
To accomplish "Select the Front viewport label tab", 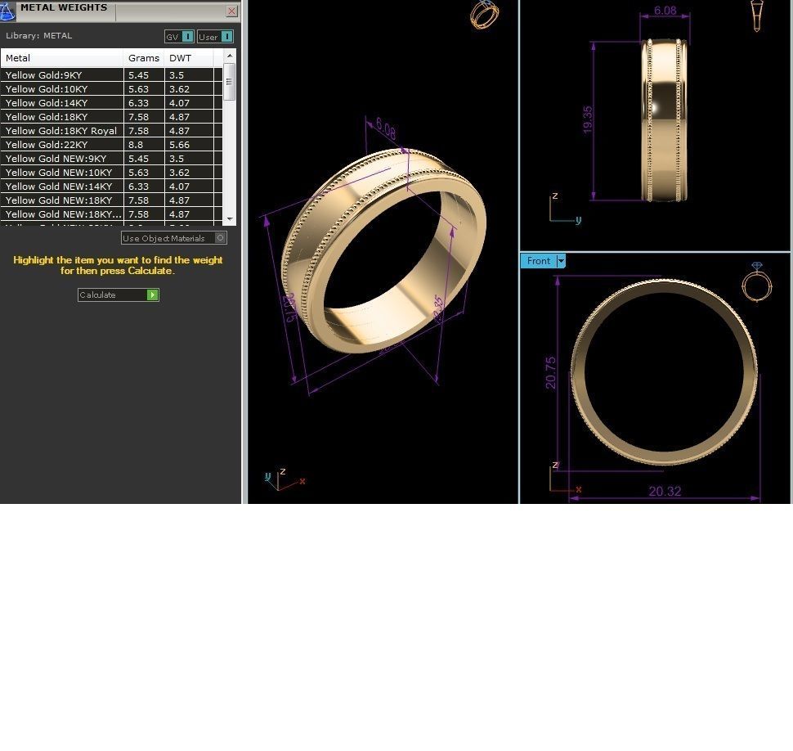I will pos(539,261).
